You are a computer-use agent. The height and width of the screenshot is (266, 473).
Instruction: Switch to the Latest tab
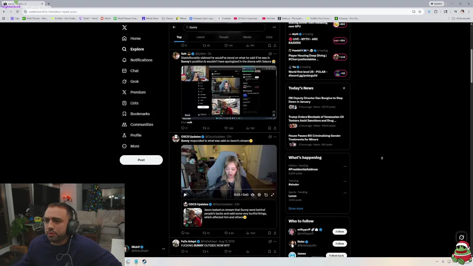200,37
